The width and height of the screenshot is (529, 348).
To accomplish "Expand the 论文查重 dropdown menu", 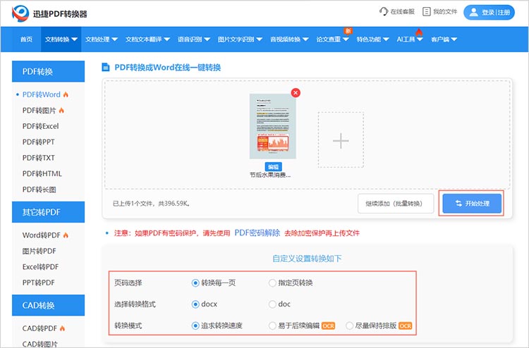I will [x=332, y=39].
